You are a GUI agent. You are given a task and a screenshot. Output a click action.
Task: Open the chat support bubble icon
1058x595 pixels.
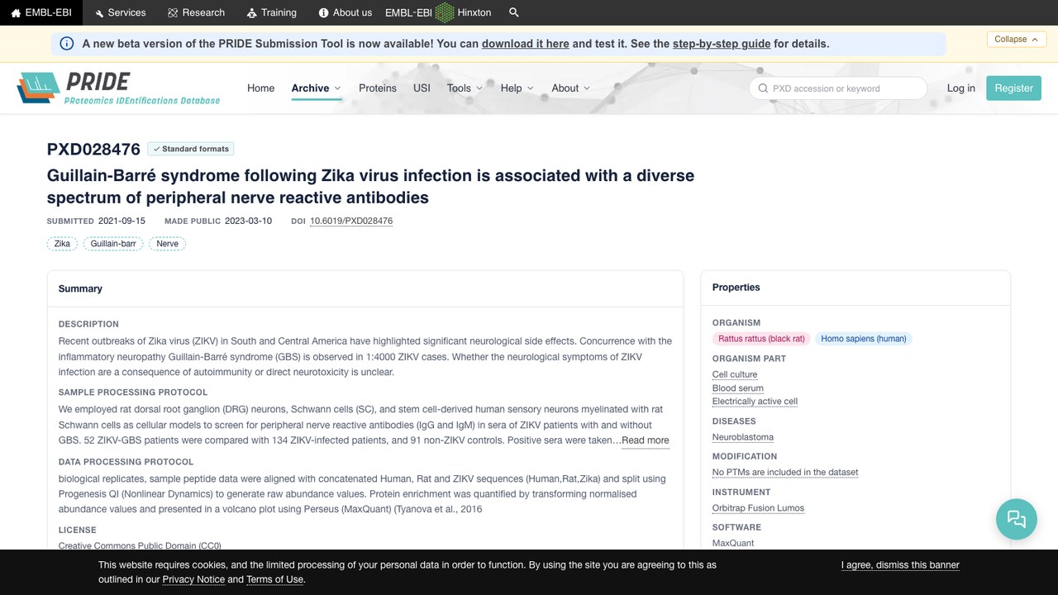point(1017,519)
